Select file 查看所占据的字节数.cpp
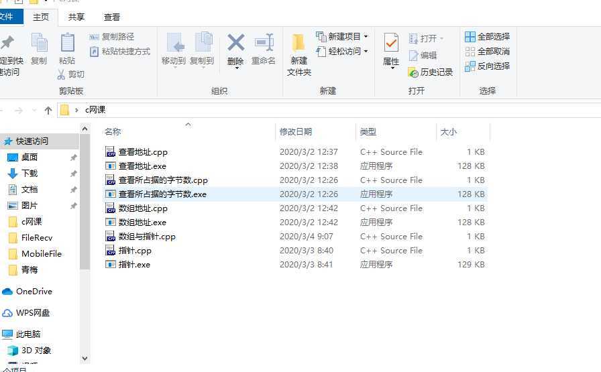The width and height of the screenshot is (601, 372). point(163,180)
